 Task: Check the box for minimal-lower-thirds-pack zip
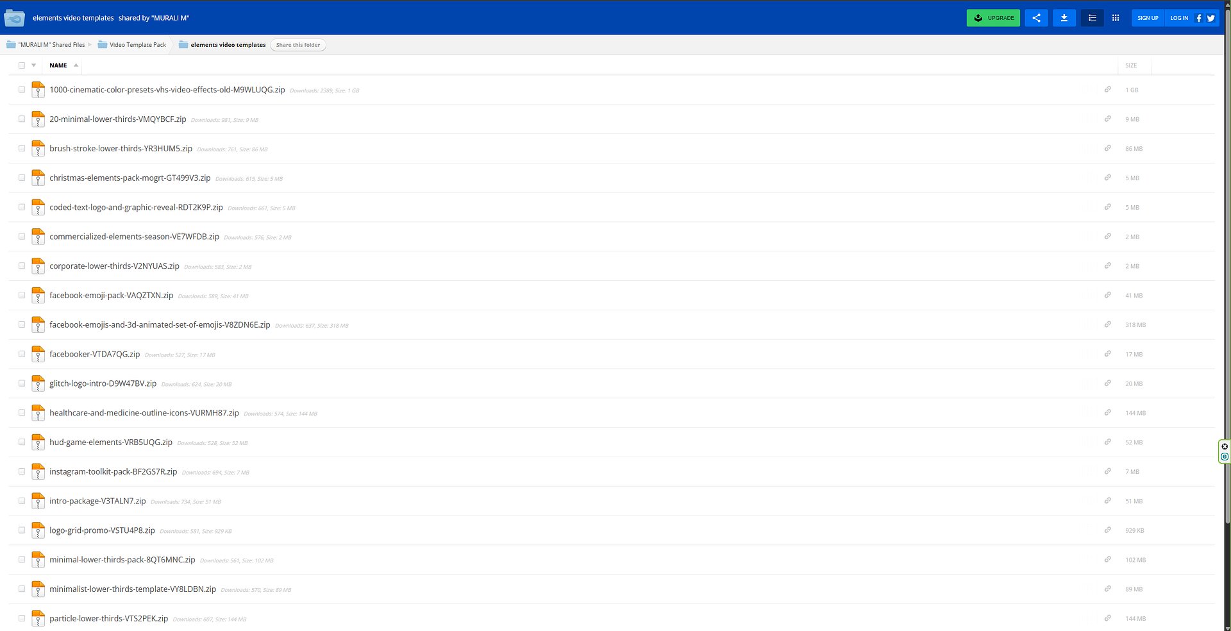pyautogui.click(x=22, y=559)
